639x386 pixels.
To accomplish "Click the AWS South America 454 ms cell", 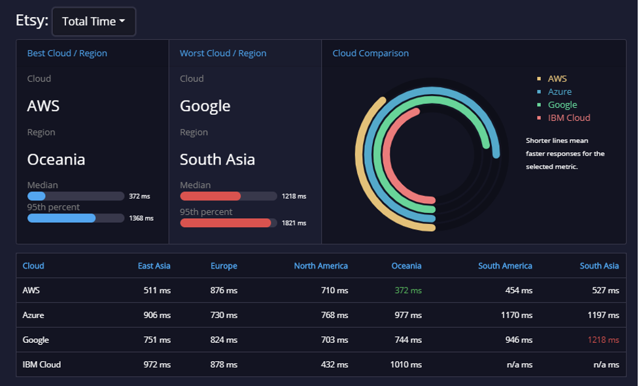I will (519, 291).
